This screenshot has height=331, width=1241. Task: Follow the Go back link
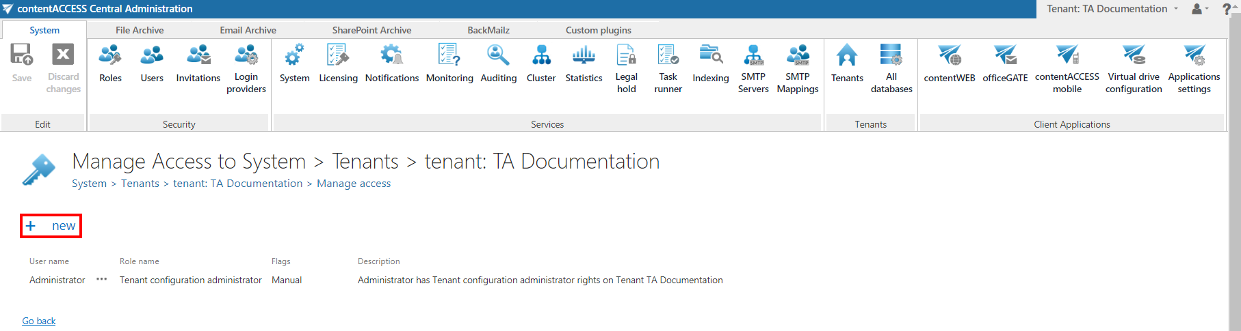pyautogui.click(x=39, y=321)
